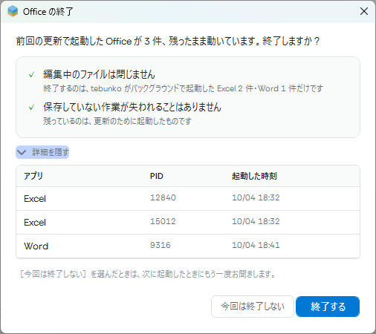
Task: Select the Excel row with PID 15012
Action: (188, 223)
